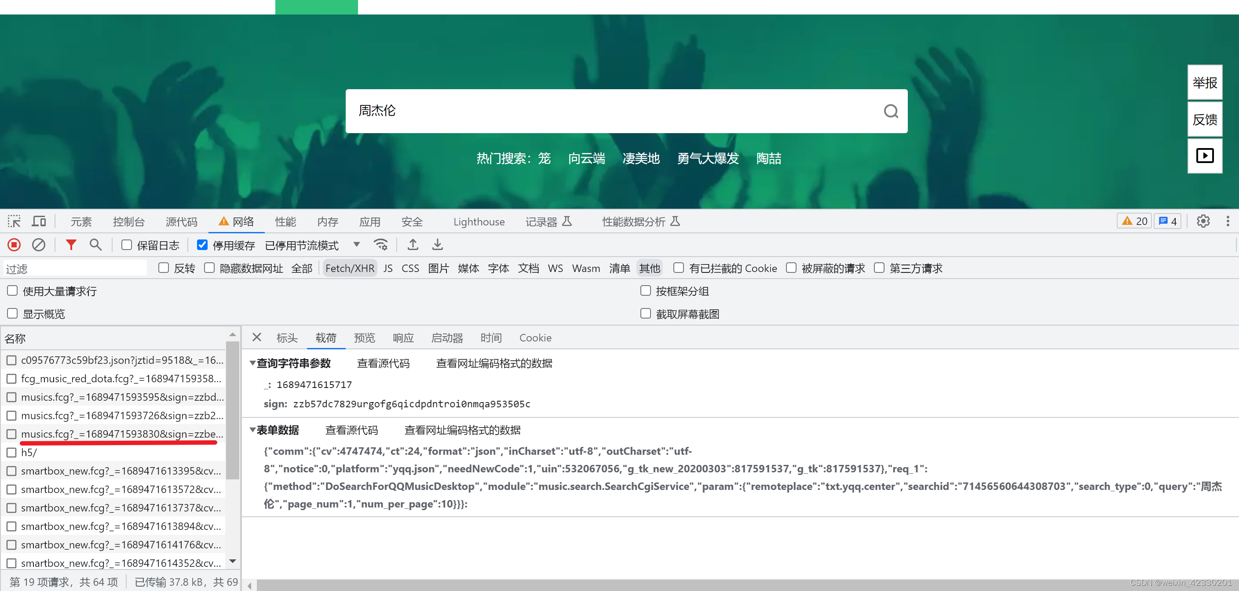Enable 第三方请求 checkbox
Image resolution: width=1239 pixels, height=591 pixels.
click(879, 268)
